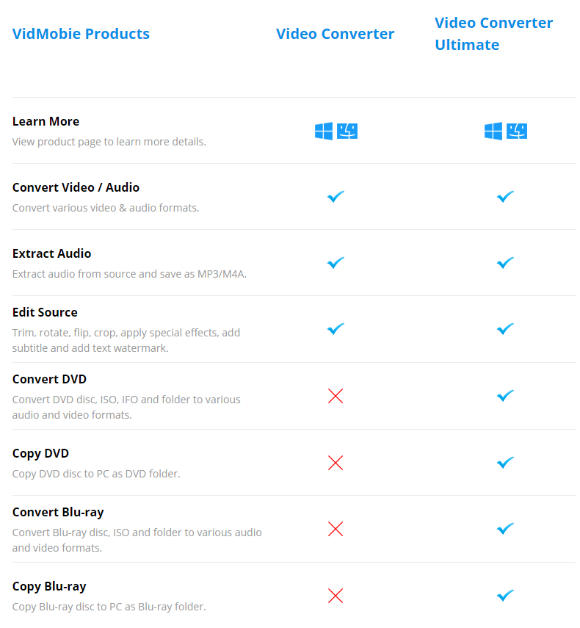Image resolution: width=580 pixels, height=628 pixels.
Task: Click Ultimate checkmark for Convert DVD
Action: click(506, 396)
